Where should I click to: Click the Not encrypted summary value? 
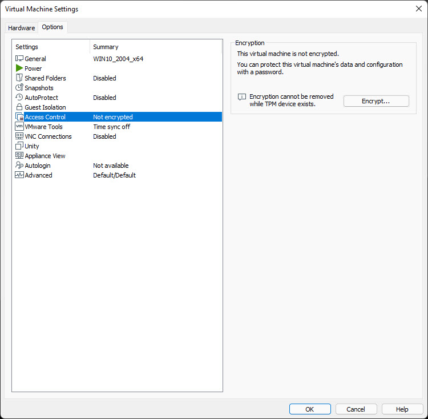(113, 117)
